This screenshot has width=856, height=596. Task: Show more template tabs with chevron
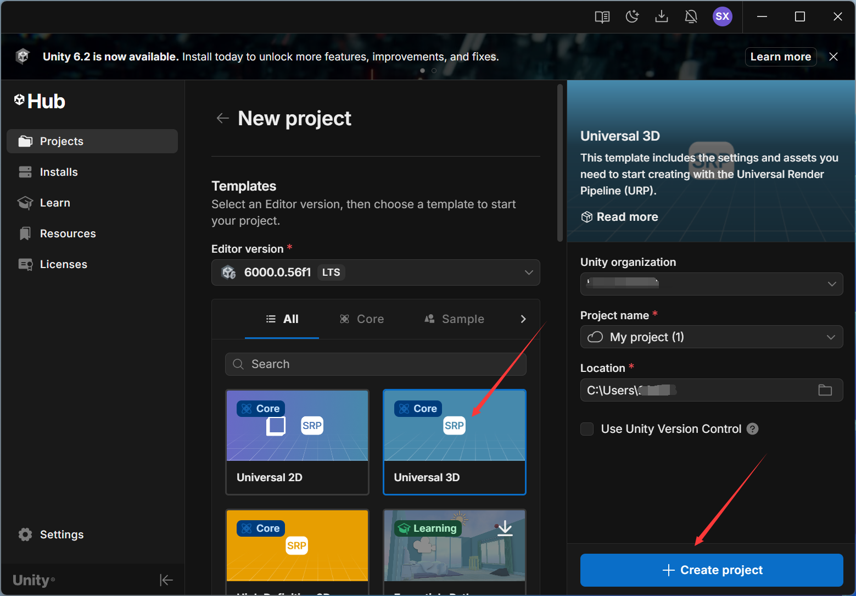click(523, 319)
